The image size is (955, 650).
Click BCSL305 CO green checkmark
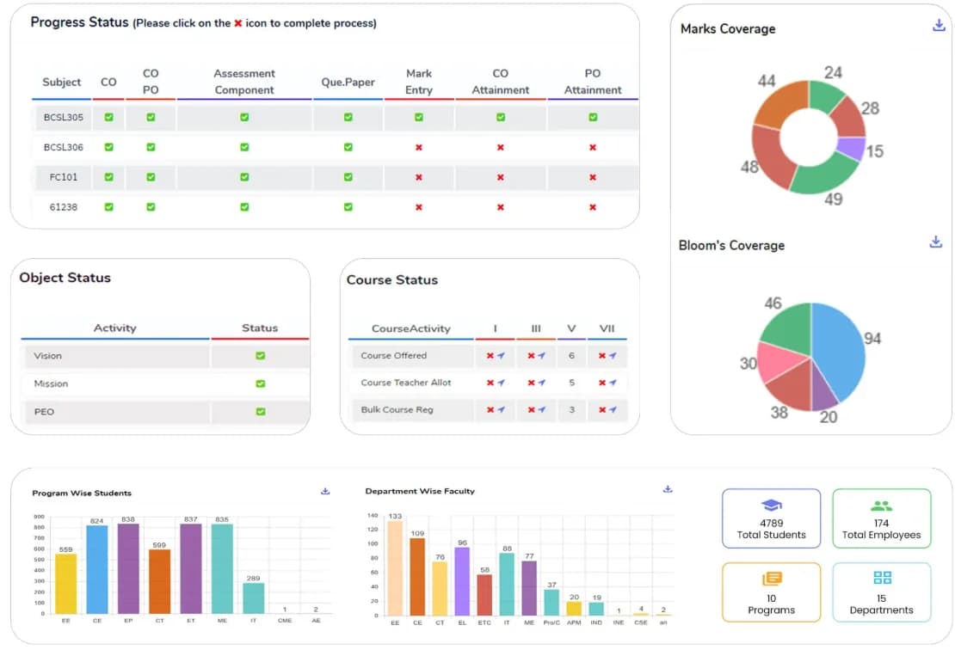pos(108,117)
